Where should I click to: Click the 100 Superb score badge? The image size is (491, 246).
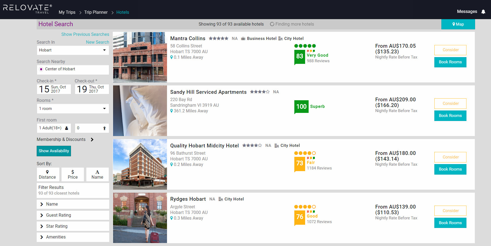click(x=301, y=107)
